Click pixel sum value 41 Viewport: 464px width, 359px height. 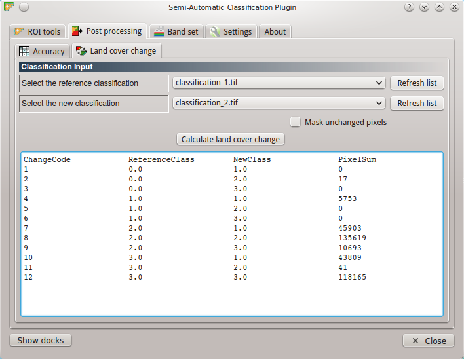point(343,267)
